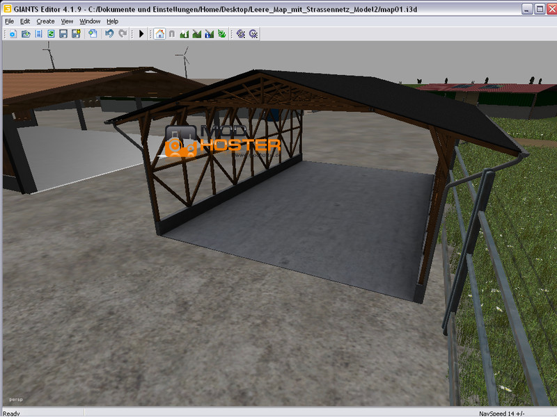
Task: Click the green reload file icon
Action: click(x=51, y=34)
